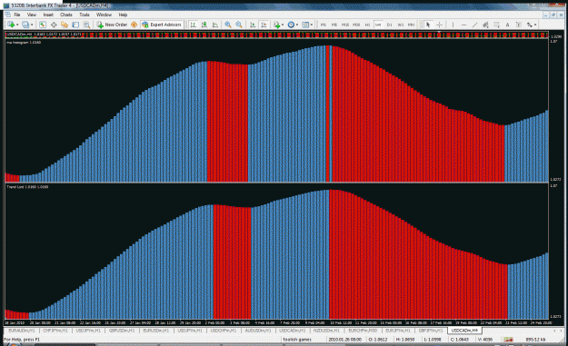The image size is (568, 346).
Task: Expand the New Chart dropdown arrow
Action: pyautogui.click(x=17, y=25)
